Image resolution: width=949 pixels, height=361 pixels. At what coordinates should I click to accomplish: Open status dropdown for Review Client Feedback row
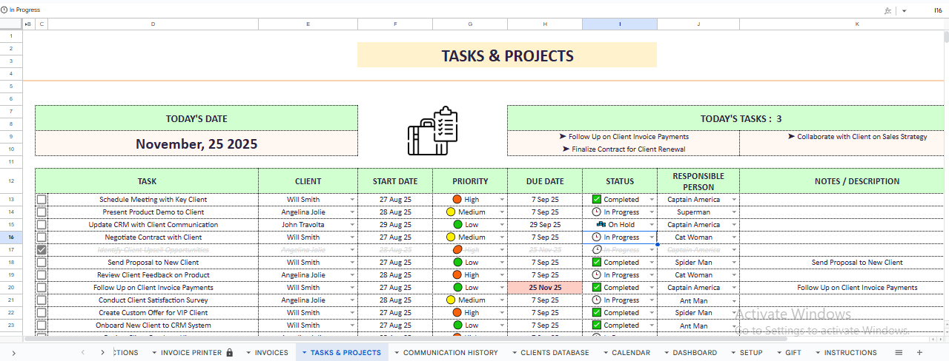pos(652,275)
